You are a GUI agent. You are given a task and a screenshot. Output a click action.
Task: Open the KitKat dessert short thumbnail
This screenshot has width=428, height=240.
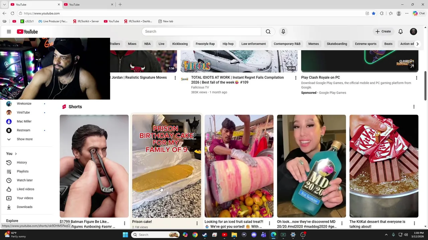tap(384, 166)
